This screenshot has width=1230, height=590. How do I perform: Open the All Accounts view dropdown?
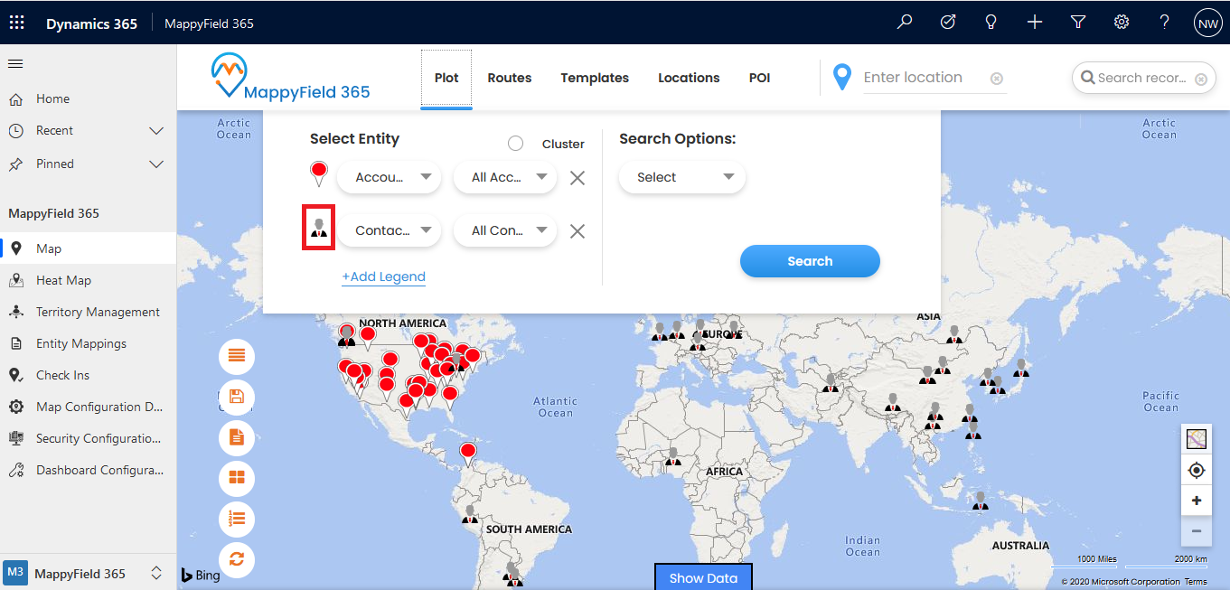click(504, 177)
